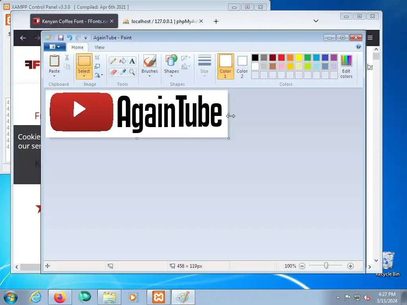Click the Cut scissors icon

coord(67,58)
